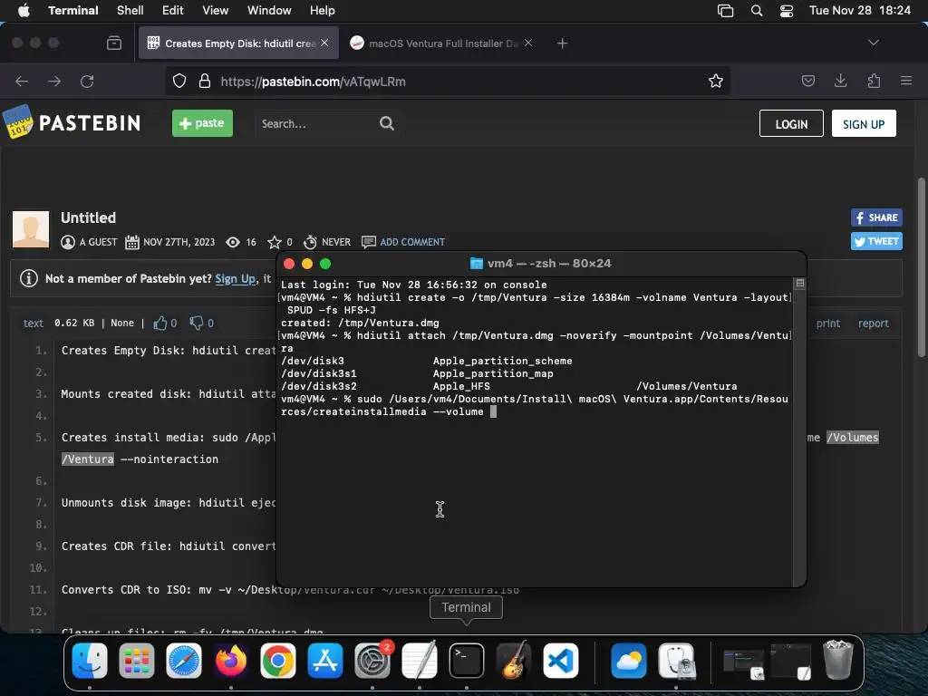Click the site padlock security icon
Image resolution: width=928 pixels, height=696 pixels.
pos(205,81)
